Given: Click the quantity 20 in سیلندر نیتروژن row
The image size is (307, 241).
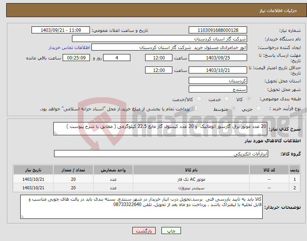Looking at the screenshot, I should tap(73, 188).
